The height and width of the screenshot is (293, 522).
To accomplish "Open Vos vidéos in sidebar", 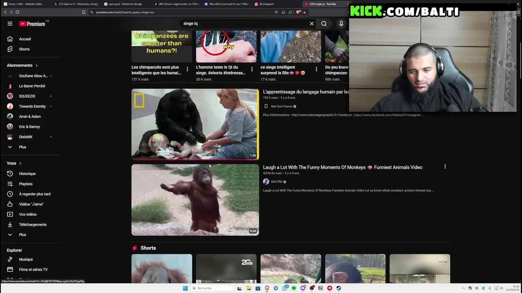I will point(28,214).
